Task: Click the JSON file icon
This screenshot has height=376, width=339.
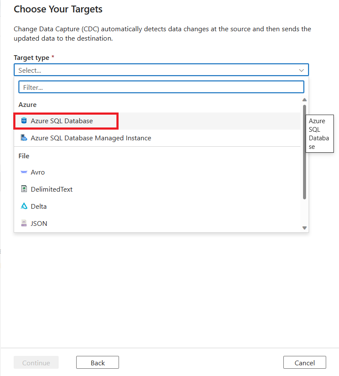Action: pyautogui.click(x=24, y=223)
